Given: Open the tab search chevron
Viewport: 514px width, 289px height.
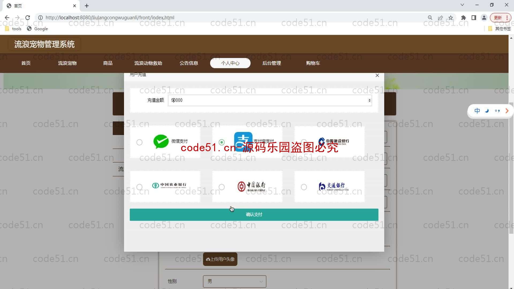Looking at the screenshot, I should coord(462,5).
